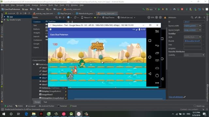This screenshot has width=209, height=117.
Task: Click the empty progress attribute field
Action: point(192,48)
